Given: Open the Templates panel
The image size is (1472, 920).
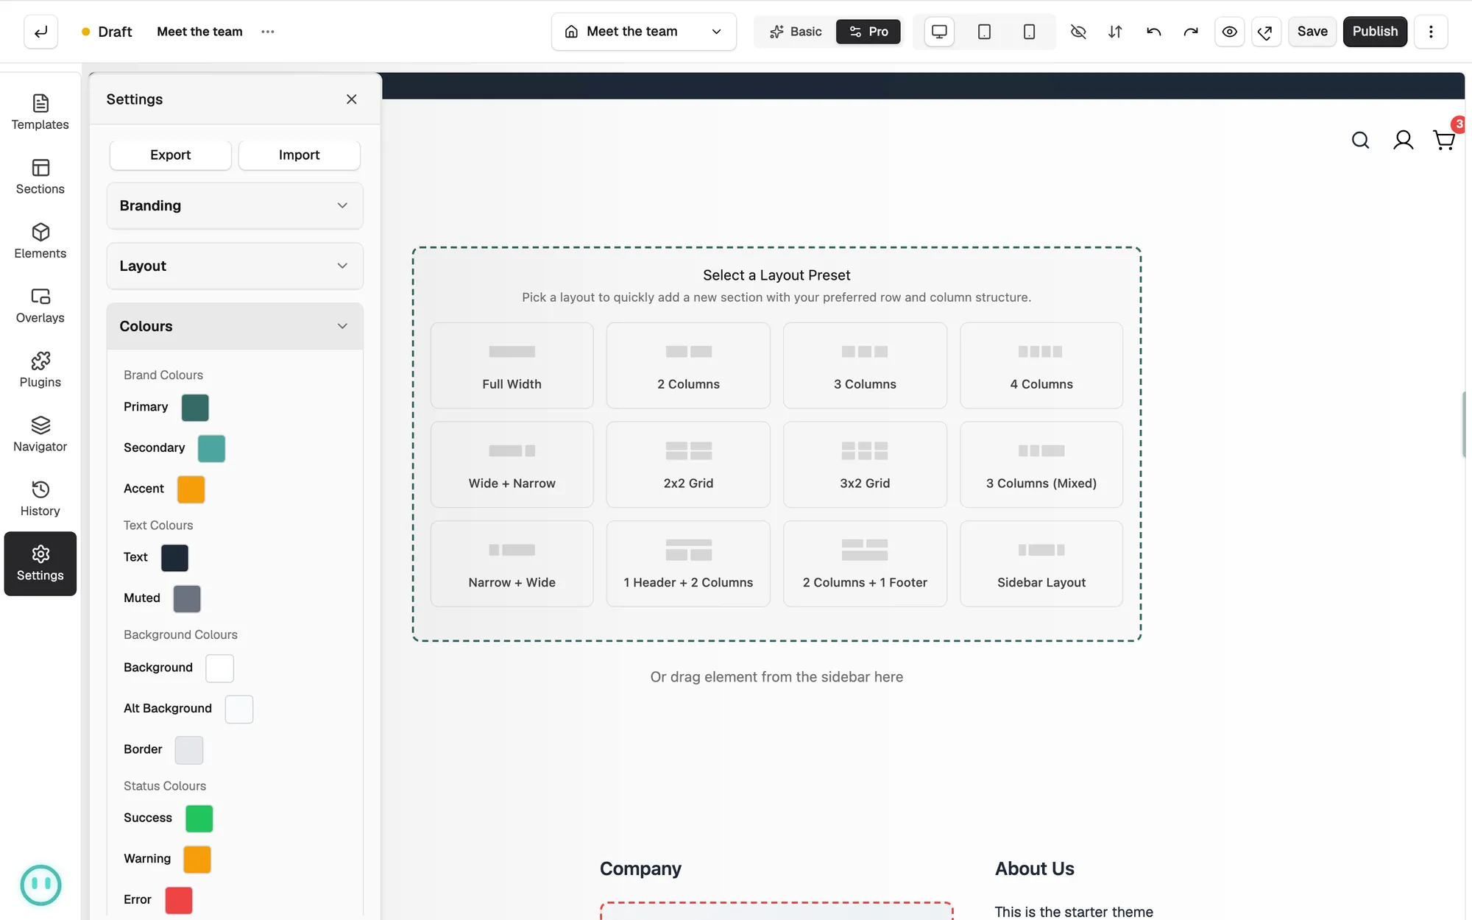Looking at the screenshot, I should point(40,113).
